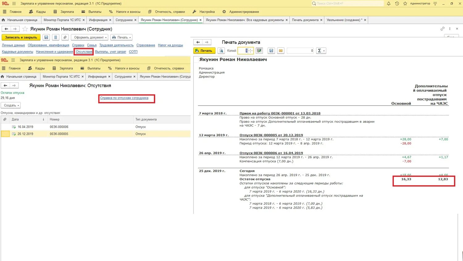Open Администрирование menu section
The height and width of the screenshot is (261, 463).
click(x=241, y=12)
